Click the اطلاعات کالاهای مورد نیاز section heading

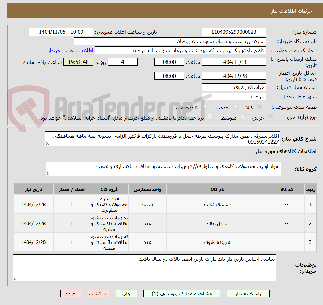click(286, 152)
